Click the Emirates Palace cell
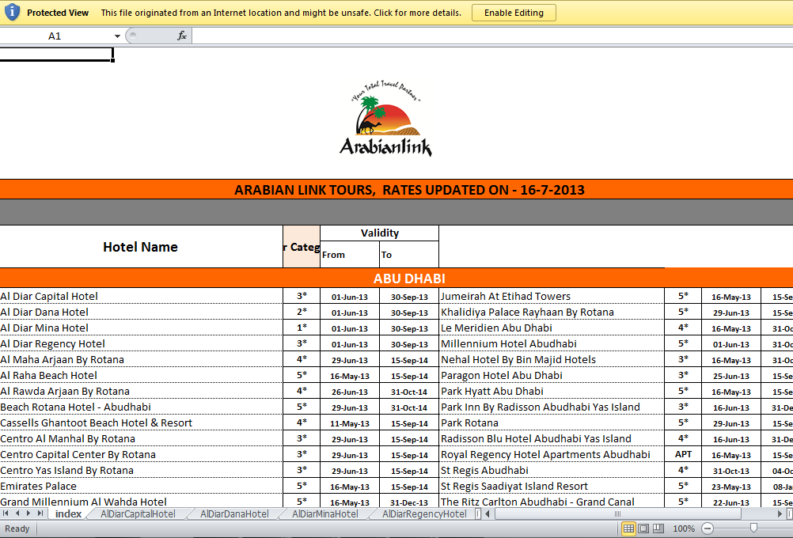 (141, 486)
